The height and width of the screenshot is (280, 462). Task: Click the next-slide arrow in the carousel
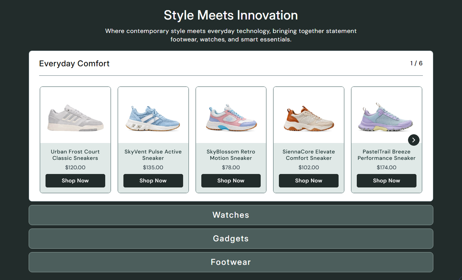(x=413, y=140)
